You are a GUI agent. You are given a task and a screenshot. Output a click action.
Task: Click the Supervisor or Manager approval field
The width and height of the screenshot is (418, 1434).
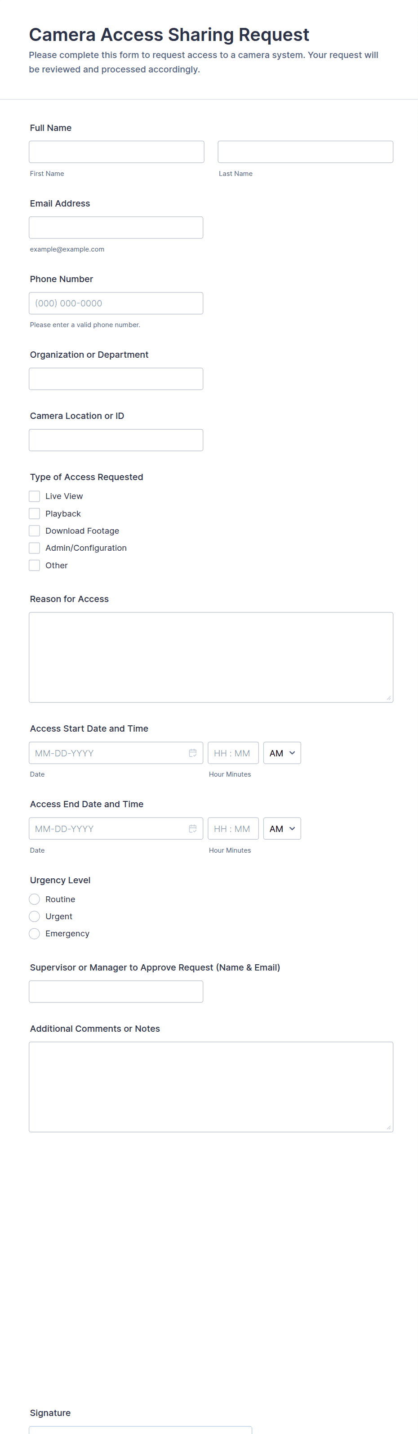point(116,992)
